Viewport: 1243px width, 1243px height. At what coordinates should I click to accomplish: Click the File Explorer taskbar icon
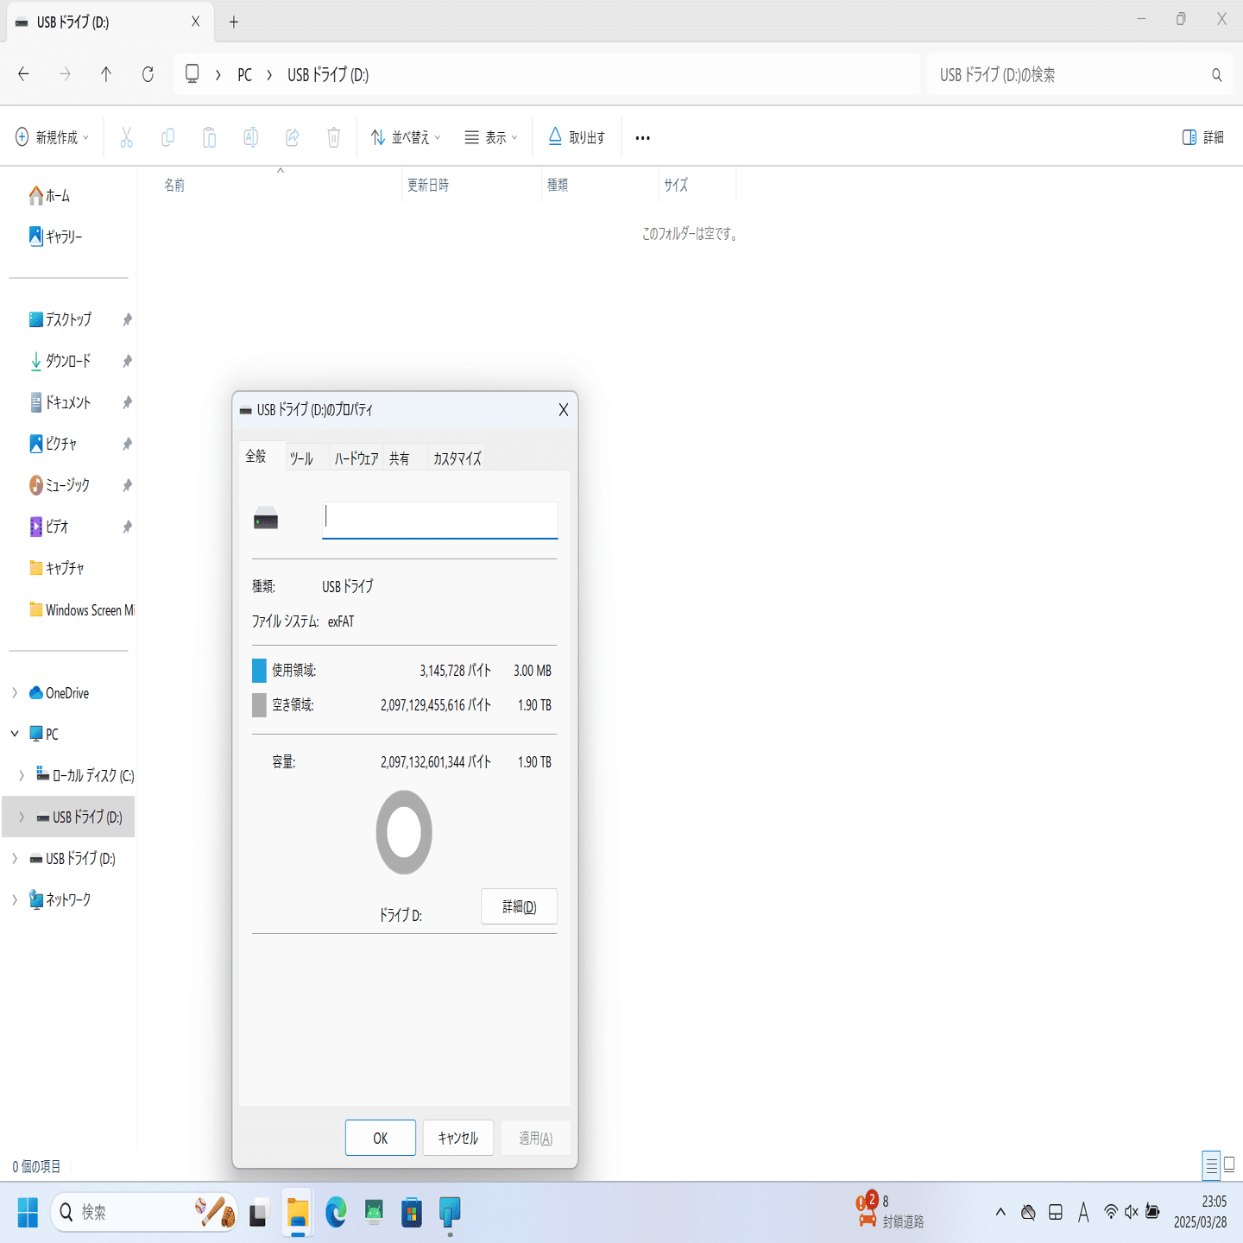298,1212
